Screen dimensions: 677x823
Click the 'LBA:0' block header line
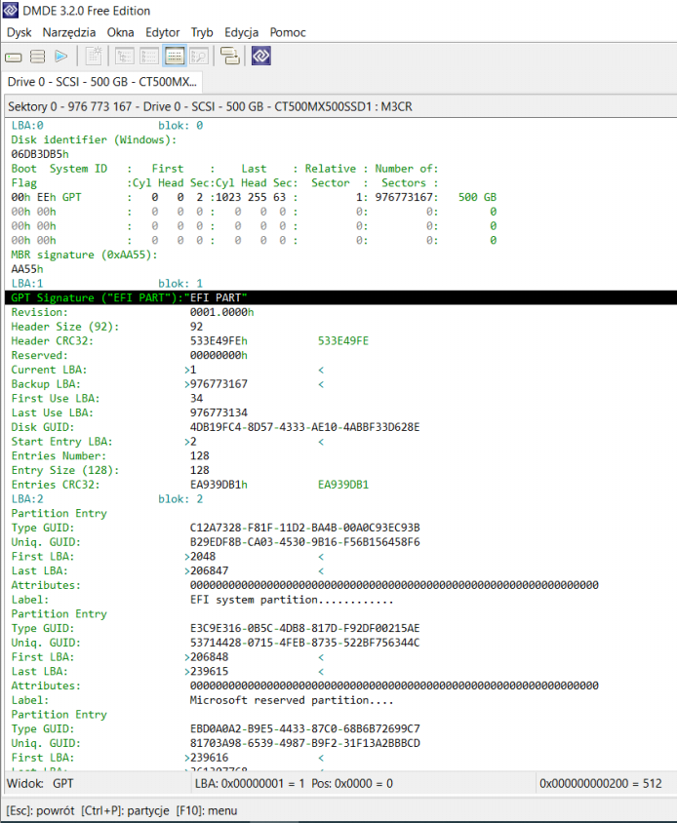click(106, 126)
